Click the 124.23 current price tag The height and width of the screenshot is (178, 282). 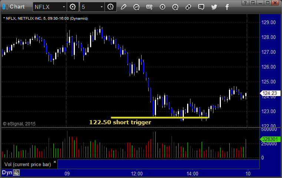(x=270, y=93)
